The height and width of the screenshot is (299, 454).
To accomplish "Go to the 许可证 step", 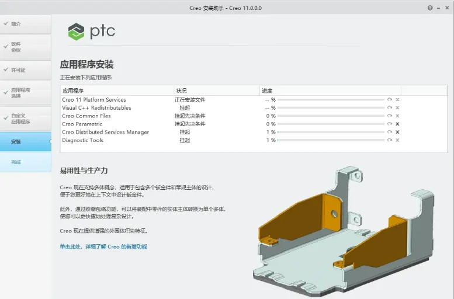I will tap(26, 70).
